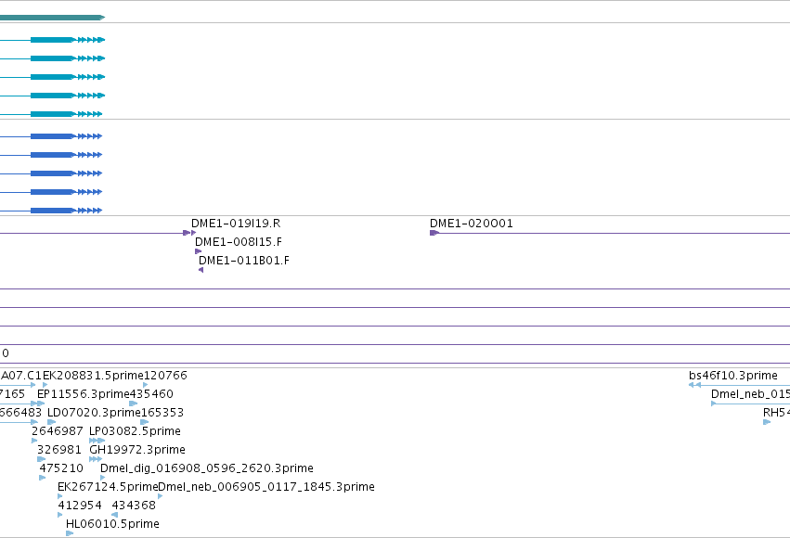The image size is (790, 538).
Task: Click the bs46f10.3prime EST arrows
Action: pyautogui.click(x=694, y=385)
